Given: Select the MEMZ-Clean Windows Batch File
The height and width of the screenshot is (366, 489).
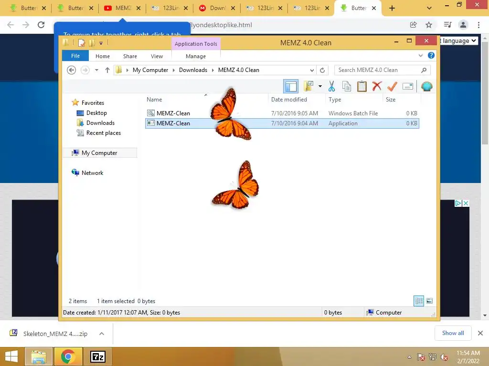Looking at the screenshot, I should pos(282,113).
